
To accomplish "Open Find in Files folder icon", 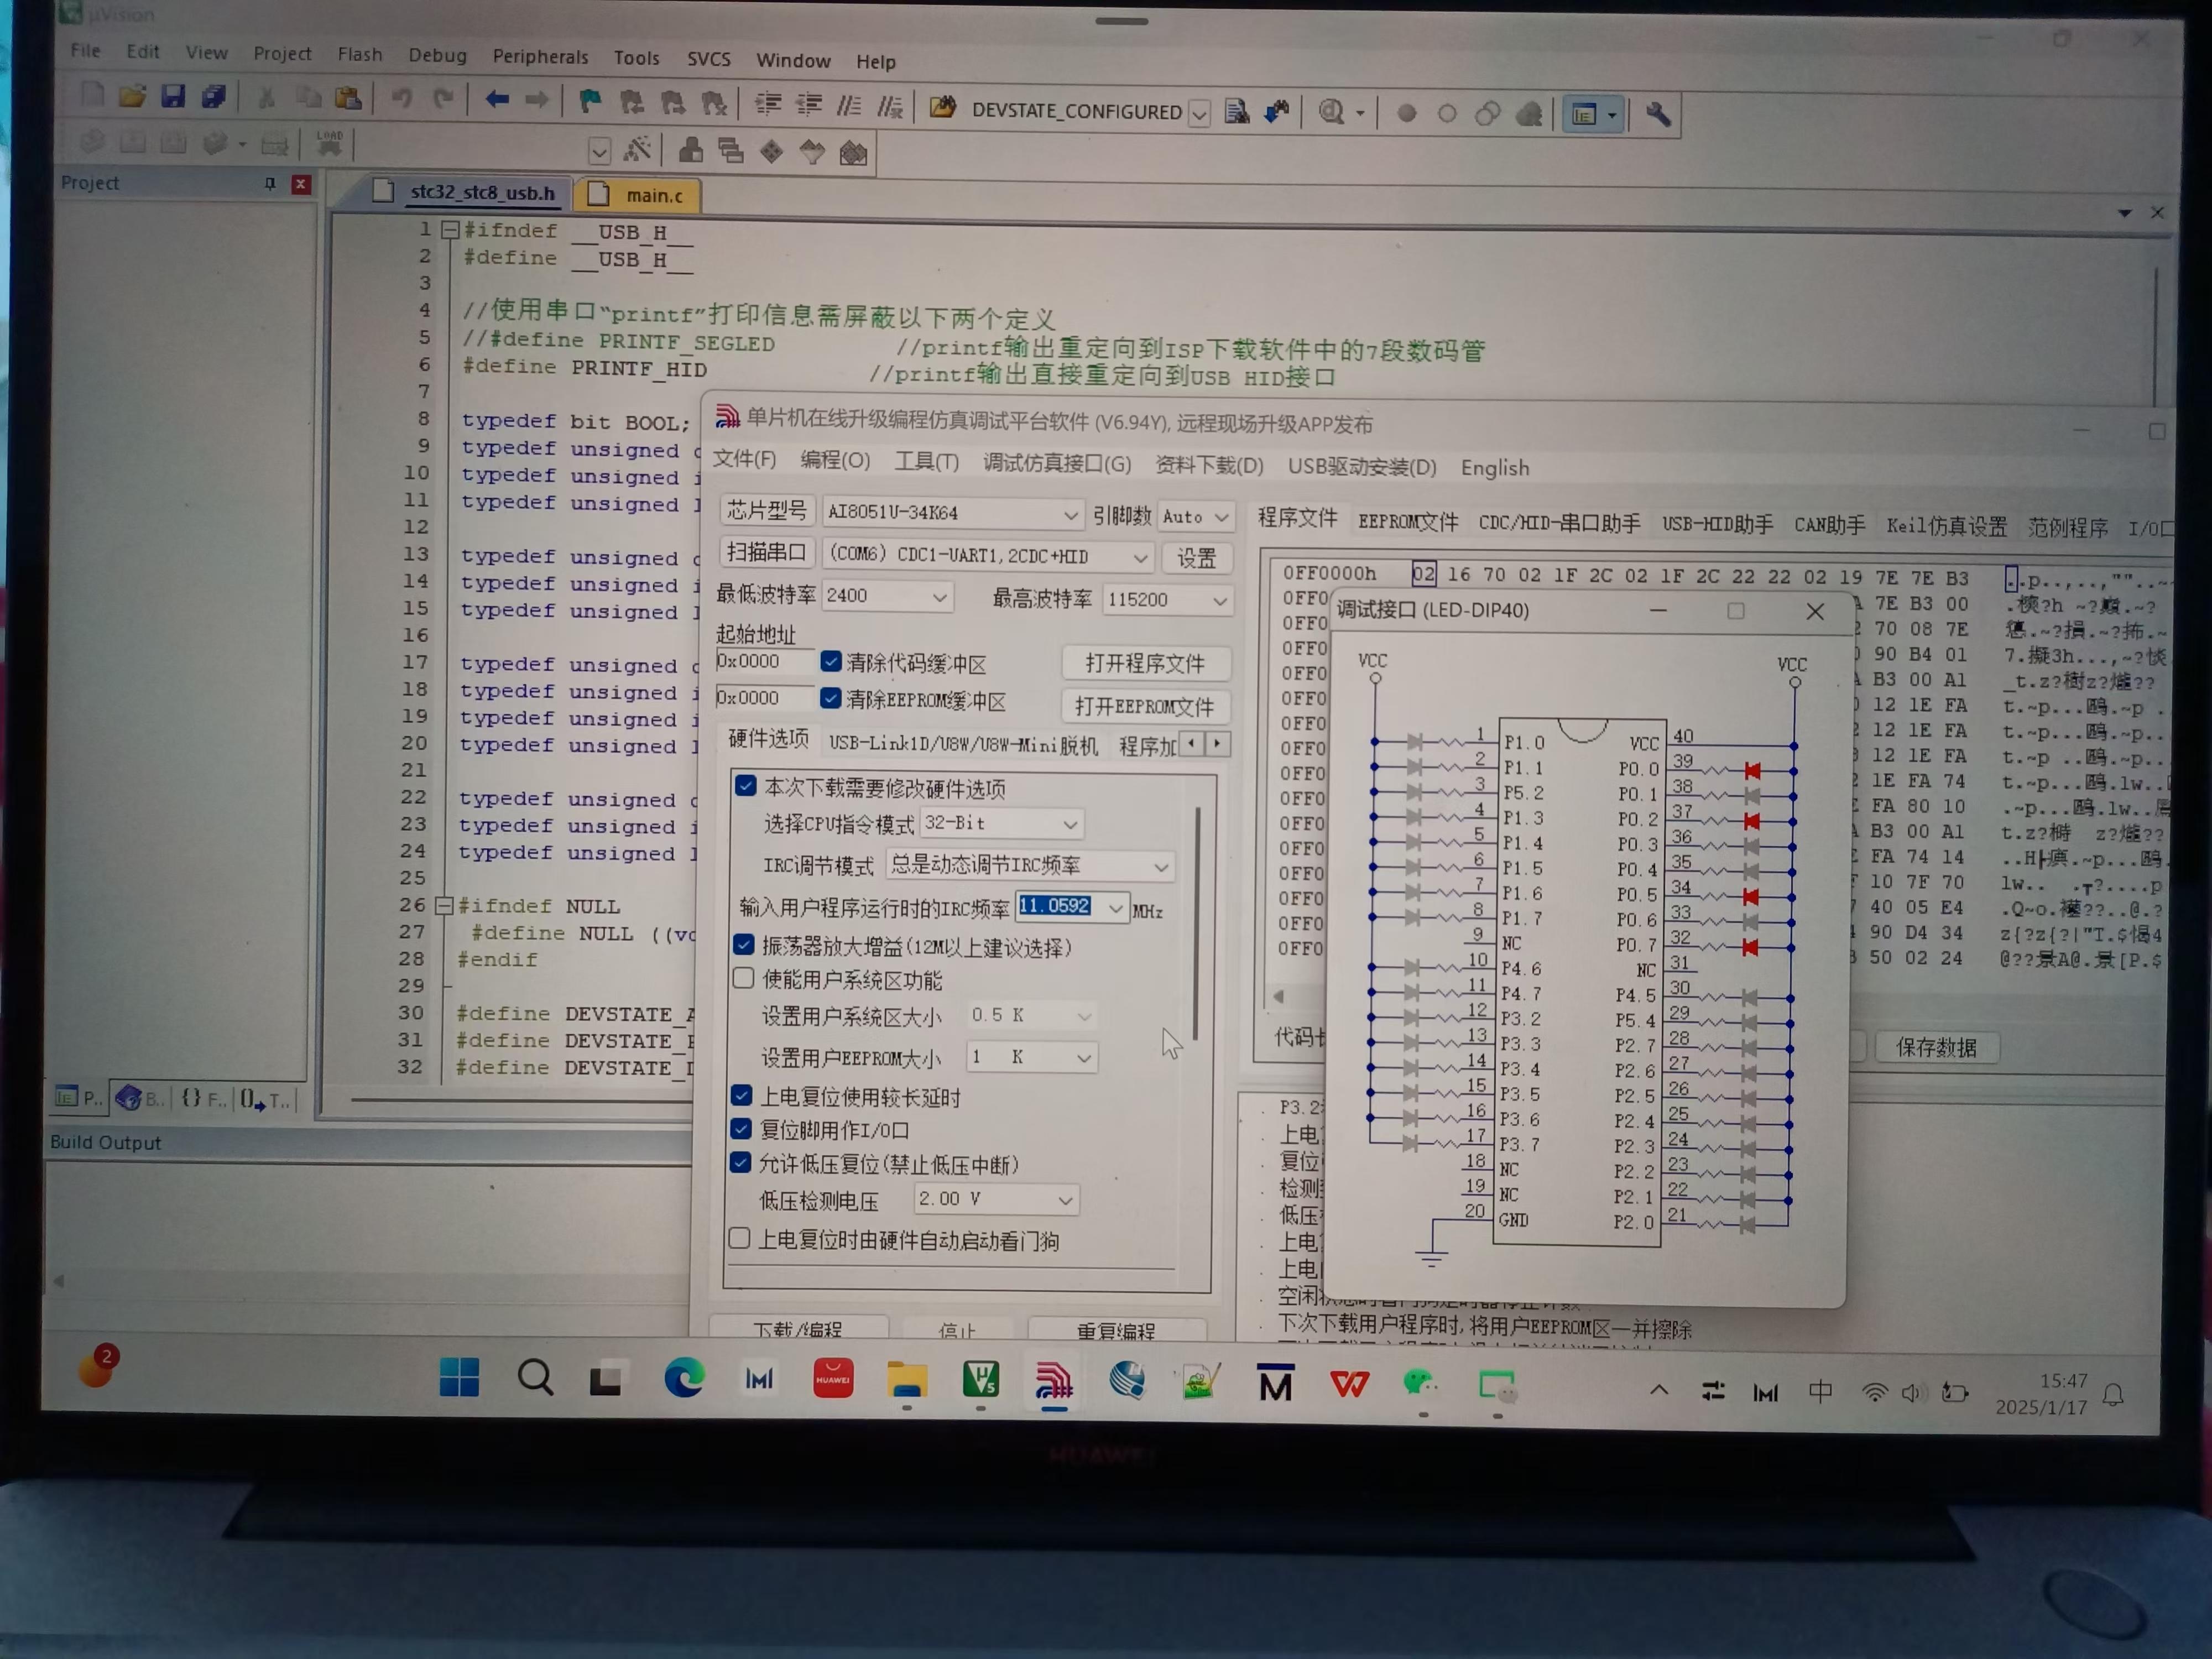I will pos(942,107).
